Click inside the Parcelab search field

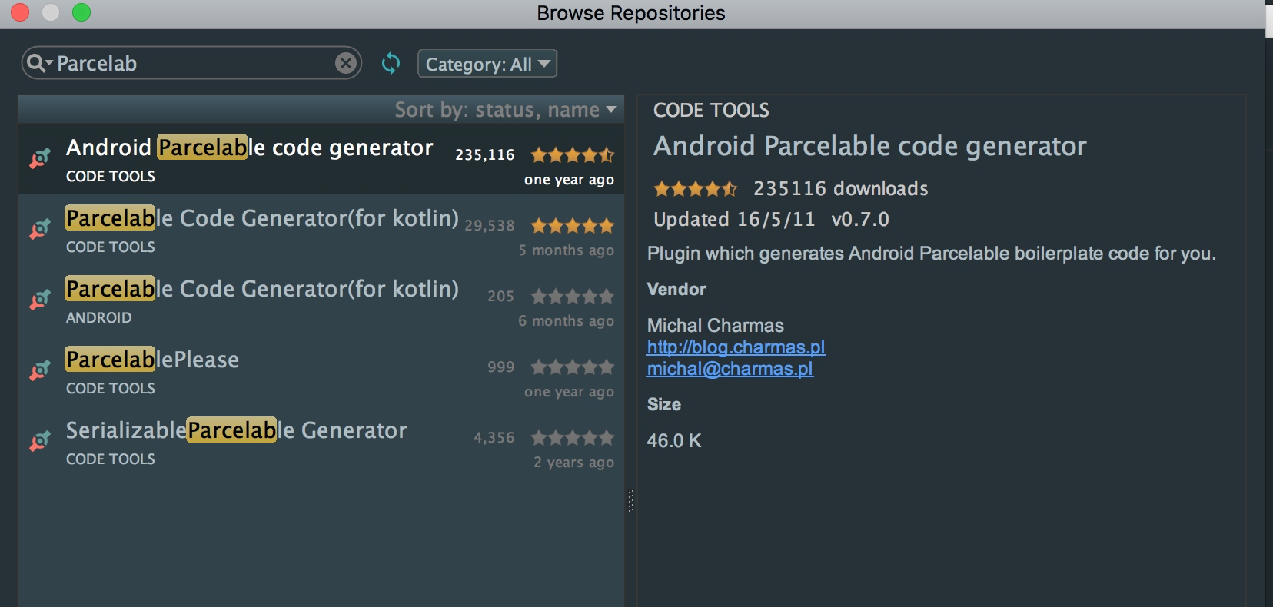click(192, 63)
